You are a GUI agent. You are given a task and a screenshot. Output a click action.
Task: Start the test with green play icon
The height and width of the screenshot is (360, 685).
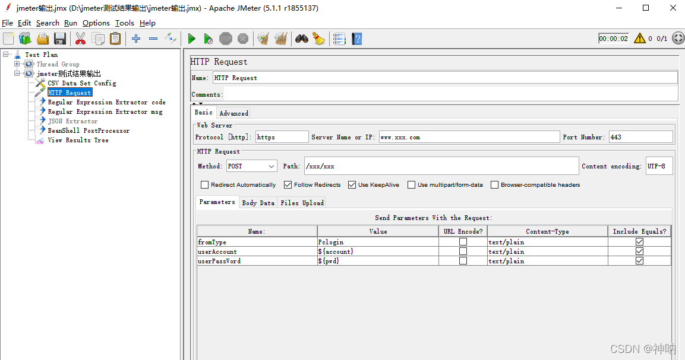coord(191,39)
